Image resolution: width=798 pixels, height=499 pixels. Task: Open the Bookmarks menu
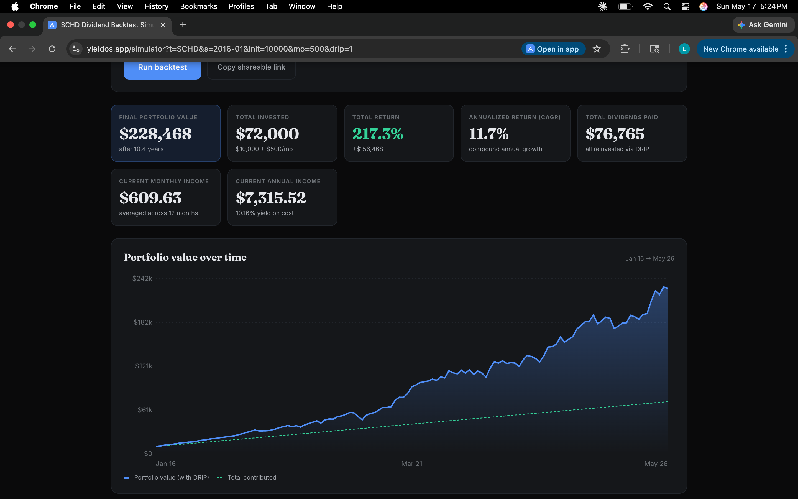[x=198, y=7]
